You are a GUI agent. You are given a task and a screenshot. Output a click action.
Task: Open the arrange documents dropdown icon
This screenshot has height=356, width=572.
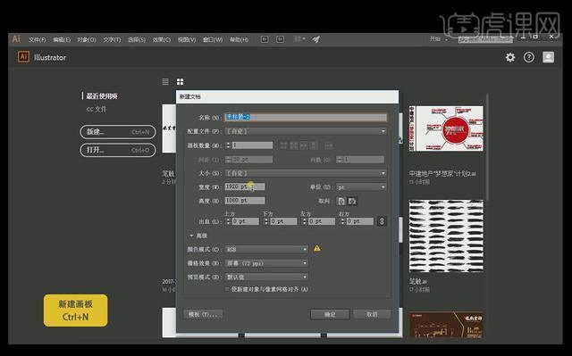(x=299, y=39)
